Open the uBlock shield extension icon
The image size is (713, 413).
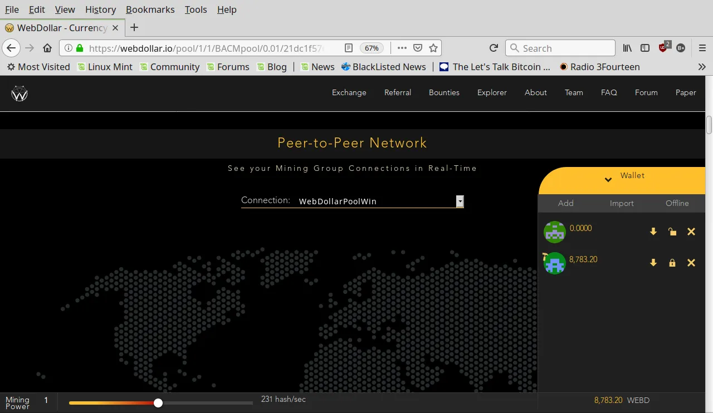(x=664, y=47)
